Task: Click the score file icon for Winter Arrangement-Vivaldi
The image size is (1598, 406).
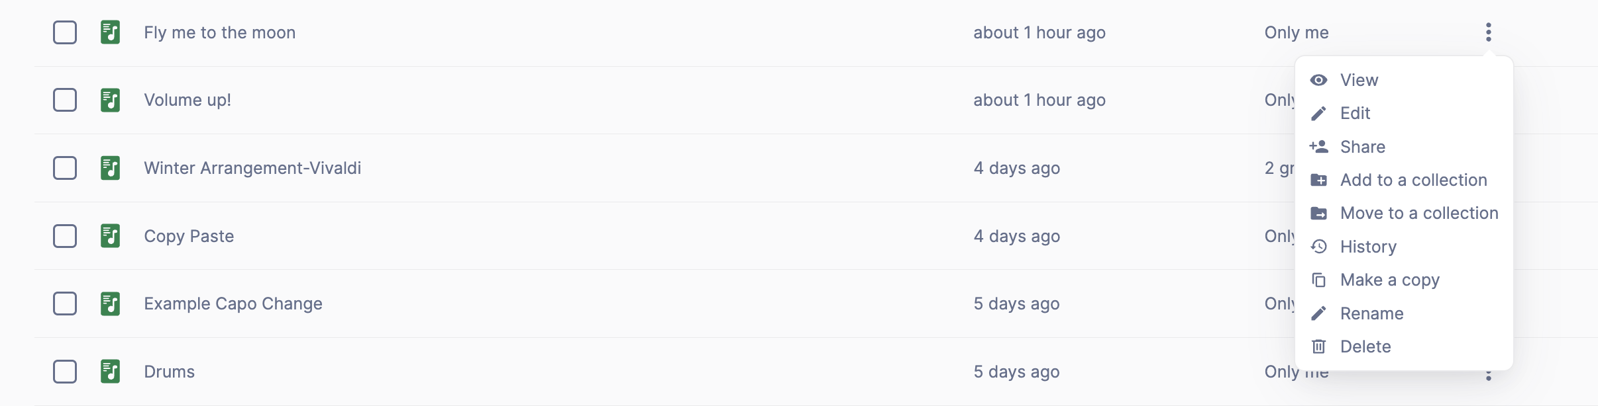Action: [110, 168]
